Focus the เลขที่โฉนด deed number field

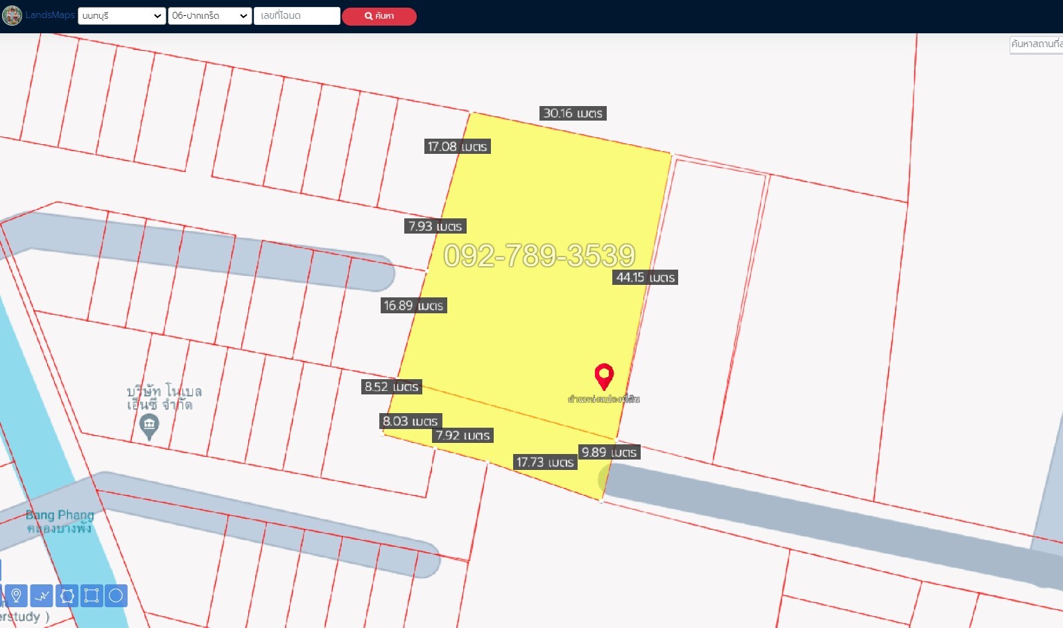tap(297, 16)
